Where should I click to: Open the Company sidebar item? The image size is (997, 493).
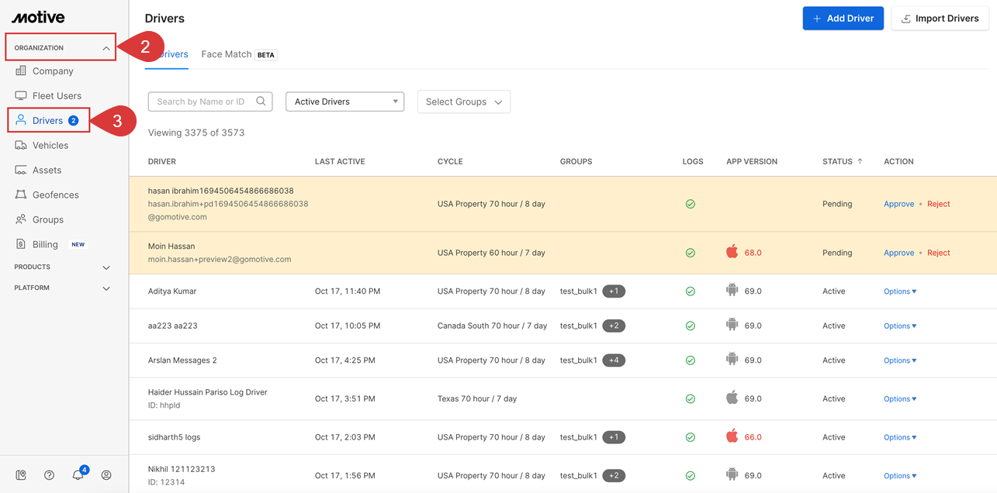44,71
